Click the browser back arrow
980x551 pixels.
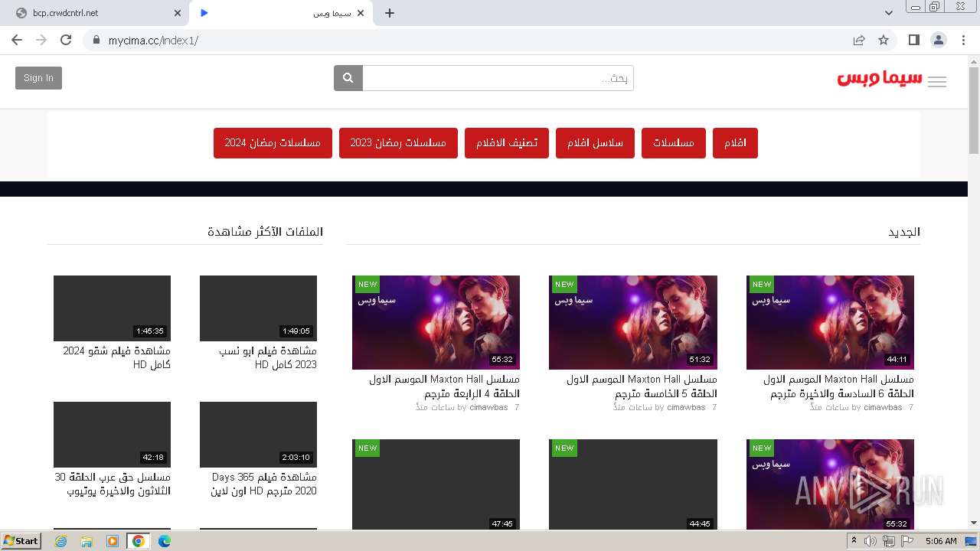click(x=17, y=40)
